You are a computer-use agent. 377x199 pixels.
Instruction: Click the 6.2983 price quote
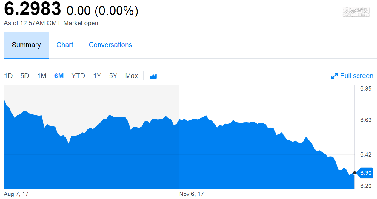point(33,10)
